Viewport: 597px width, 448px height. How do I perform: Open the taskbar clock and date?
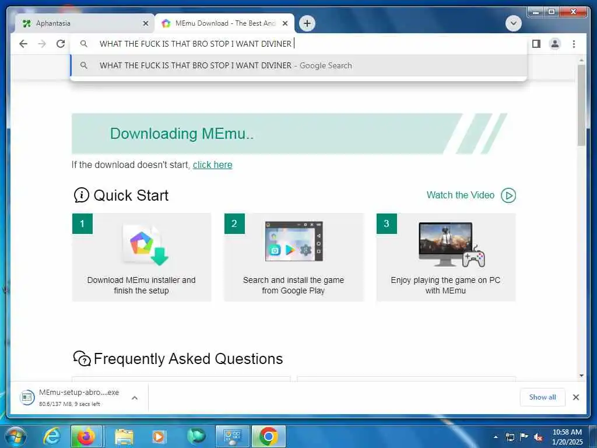(x=567, y=437)
